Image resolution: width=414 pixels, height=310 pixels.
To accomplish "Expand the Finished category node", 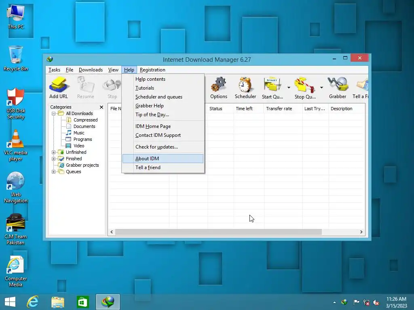I will [x=54, y=159].
